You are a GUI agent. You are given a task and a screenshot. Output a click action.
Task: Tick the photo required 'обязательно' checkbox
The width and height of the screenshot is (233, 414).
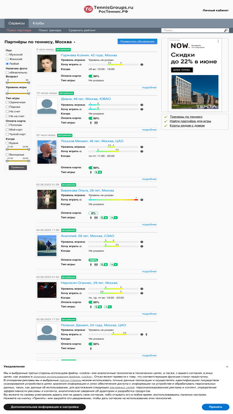tap(7, 73)
